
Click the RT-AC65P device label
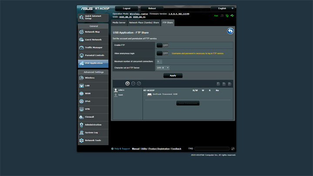149,90
